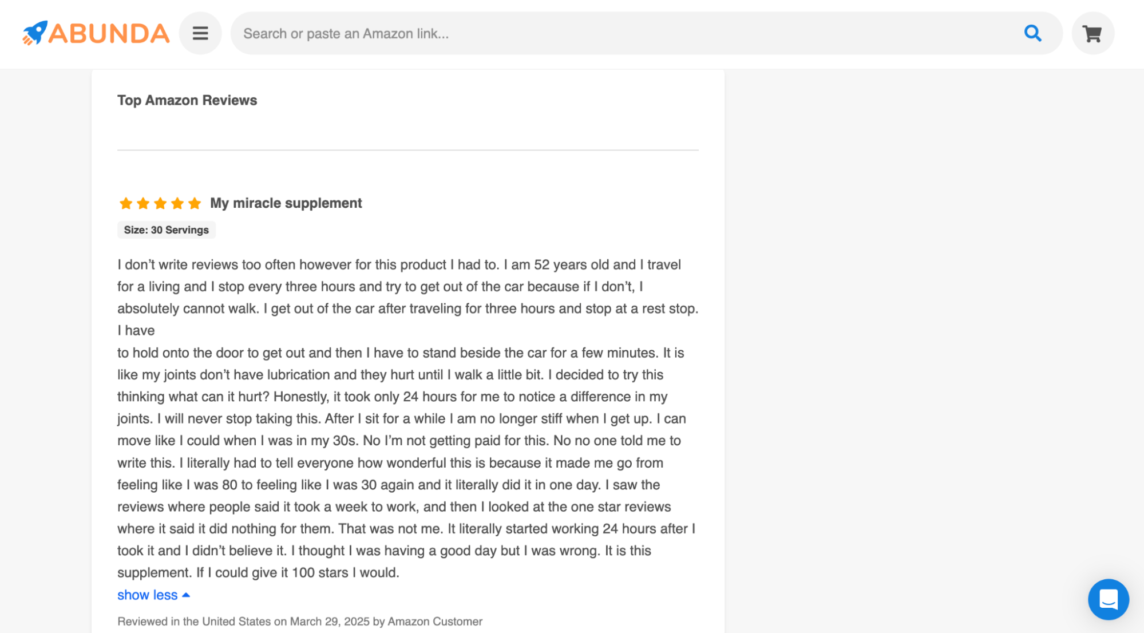Click the review body paragraph
The height and width of the screenshot is (633, 1144).
coord(407,418)
